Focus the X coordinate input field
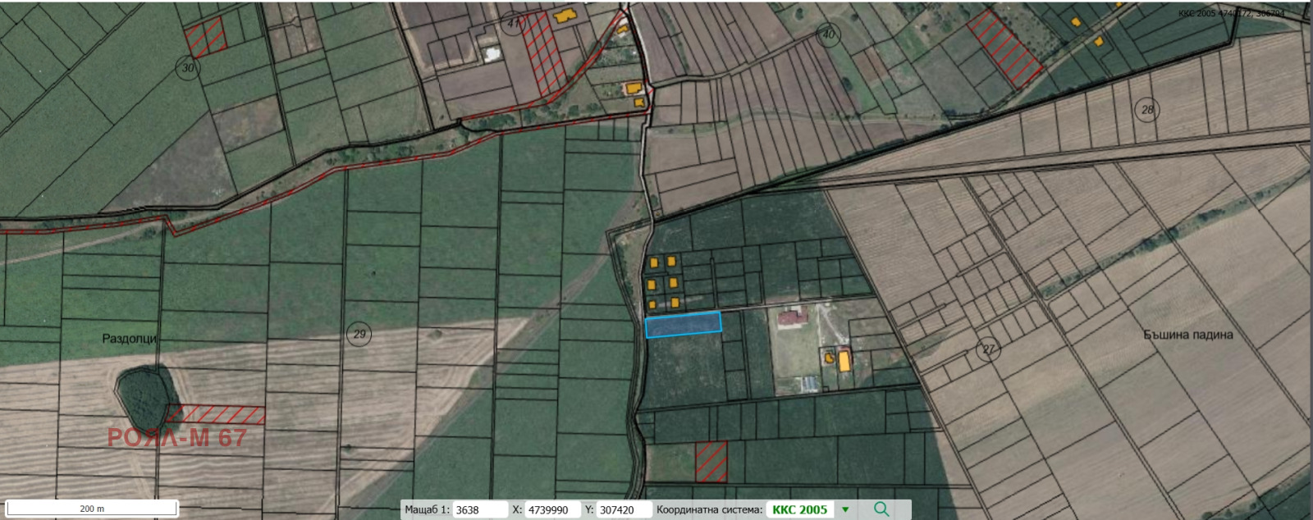The height and width of the screenshot is (520, 1313). point(552,510)
